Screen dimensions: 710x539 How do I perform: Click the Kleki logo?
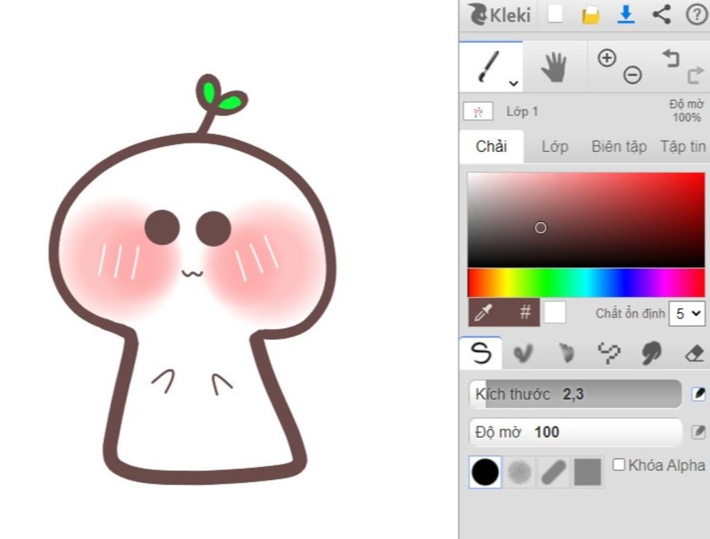click(x=499, y=15)
